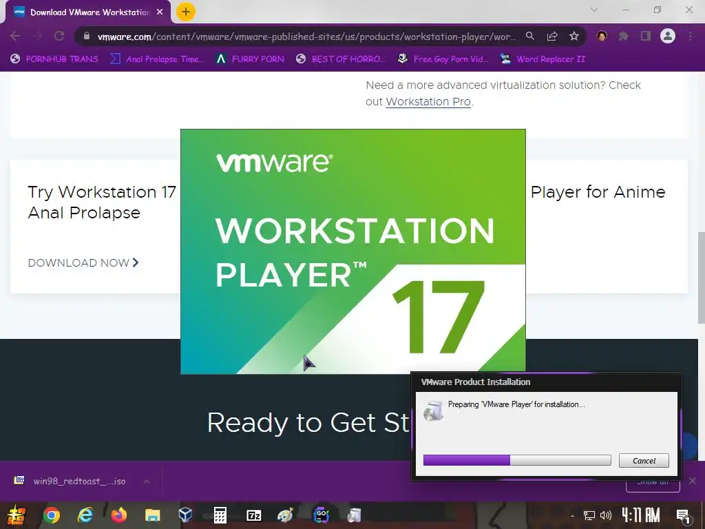Open the Start menu on the taskbar
This screenshot has width=705, height=529.
pyautogui.click(x=15, y=515)
